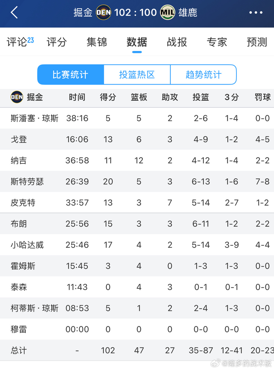Switch to the 战报 match report tab
Image resolution: width=274 pixels, height=370 pixels.
click(177, 42)
